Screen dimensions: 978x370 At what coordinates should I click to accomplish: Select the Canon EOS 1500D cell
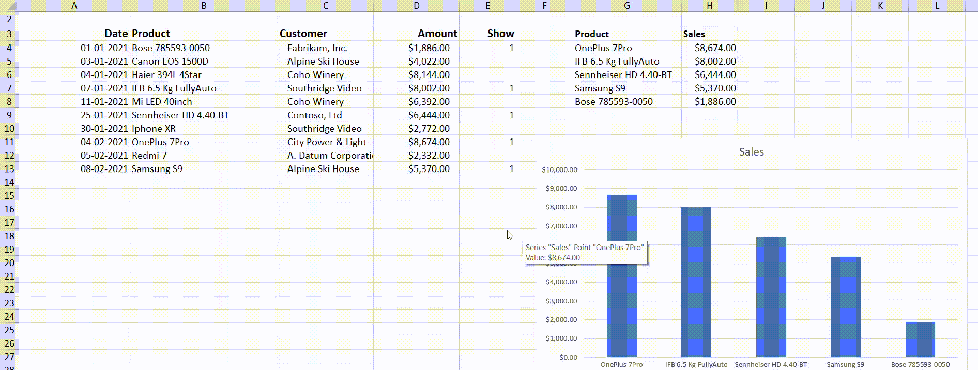204,61
